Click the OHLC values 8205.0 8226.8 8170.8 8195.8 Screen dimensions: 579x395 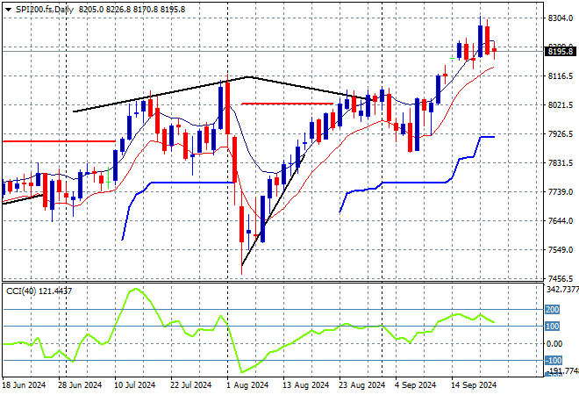pyautogui.click(x=132, y=10)
